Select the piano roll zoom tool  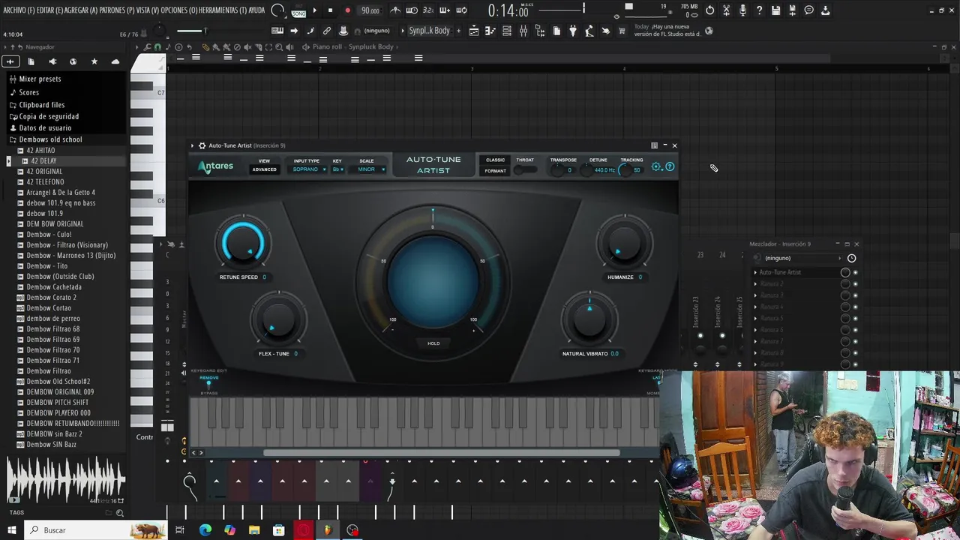pyautogui.click(x=279, y=46)
